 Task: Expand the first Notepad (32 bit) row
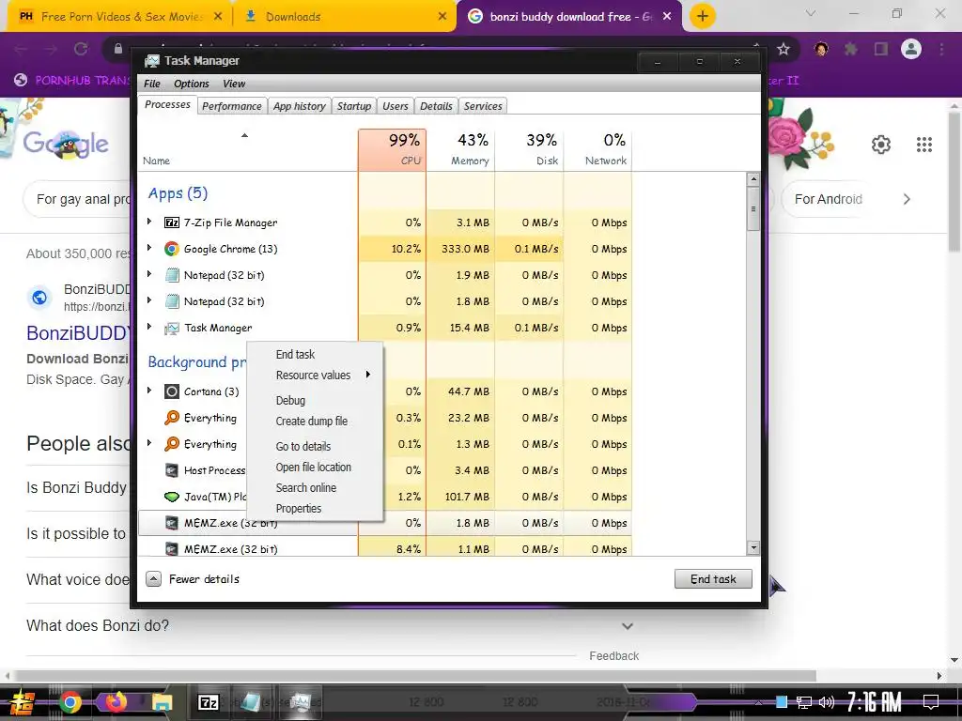[x=149, y=274]
